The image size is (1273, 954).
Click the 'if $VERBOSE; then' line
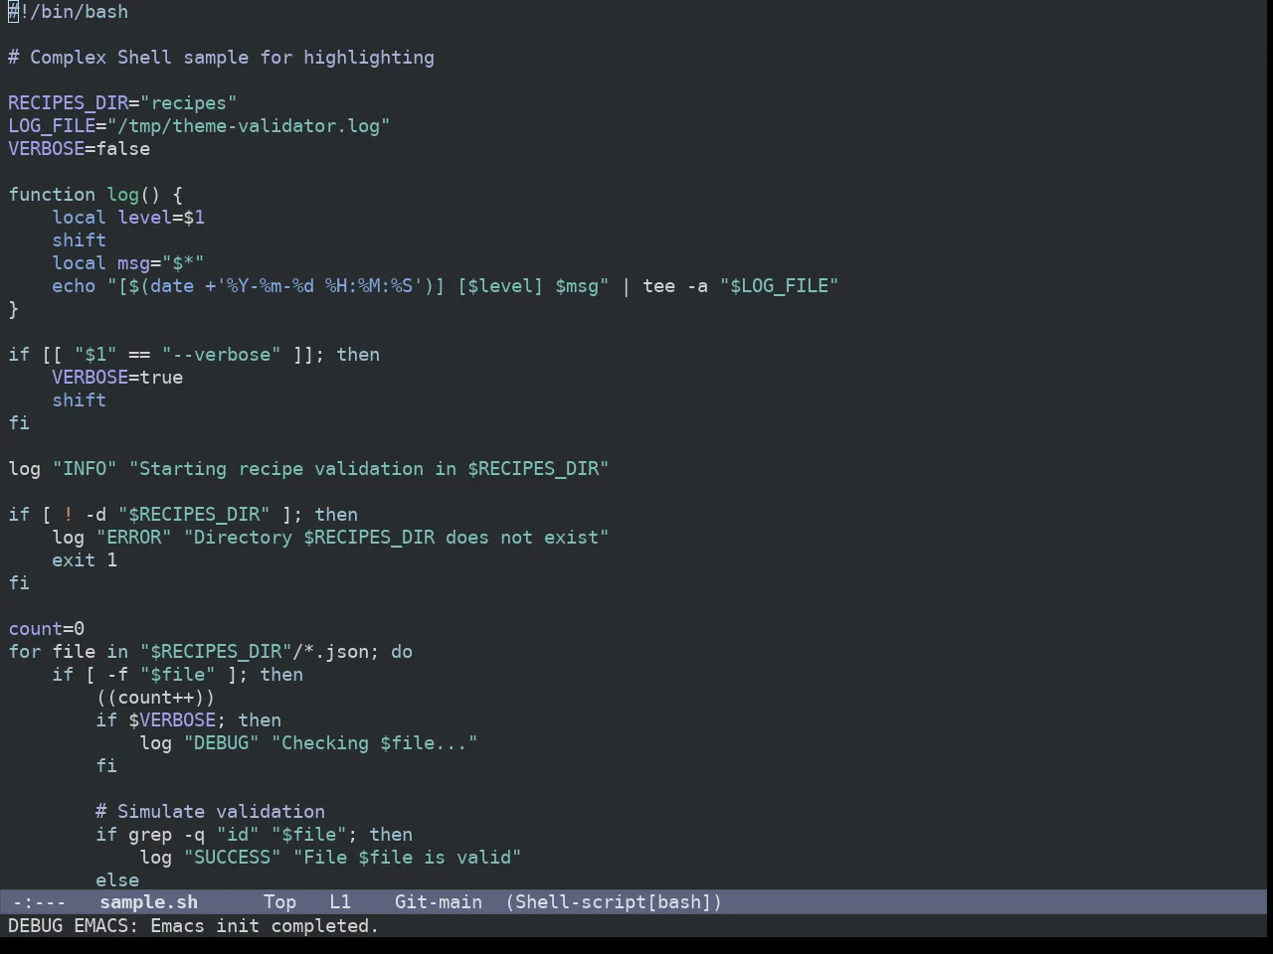point(188,720)
